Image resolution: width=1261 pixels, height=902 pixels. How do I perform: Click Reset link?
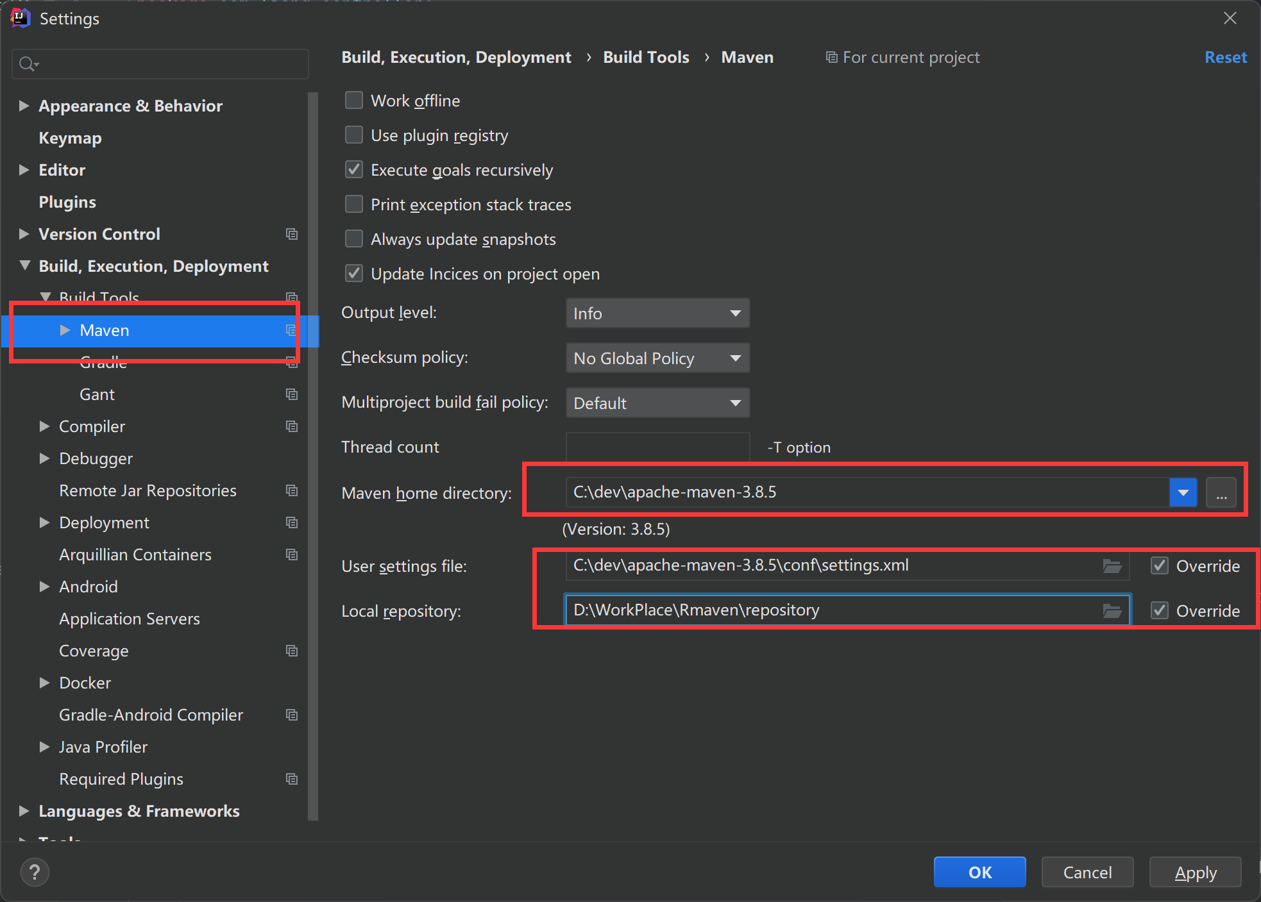[1225, 58]
